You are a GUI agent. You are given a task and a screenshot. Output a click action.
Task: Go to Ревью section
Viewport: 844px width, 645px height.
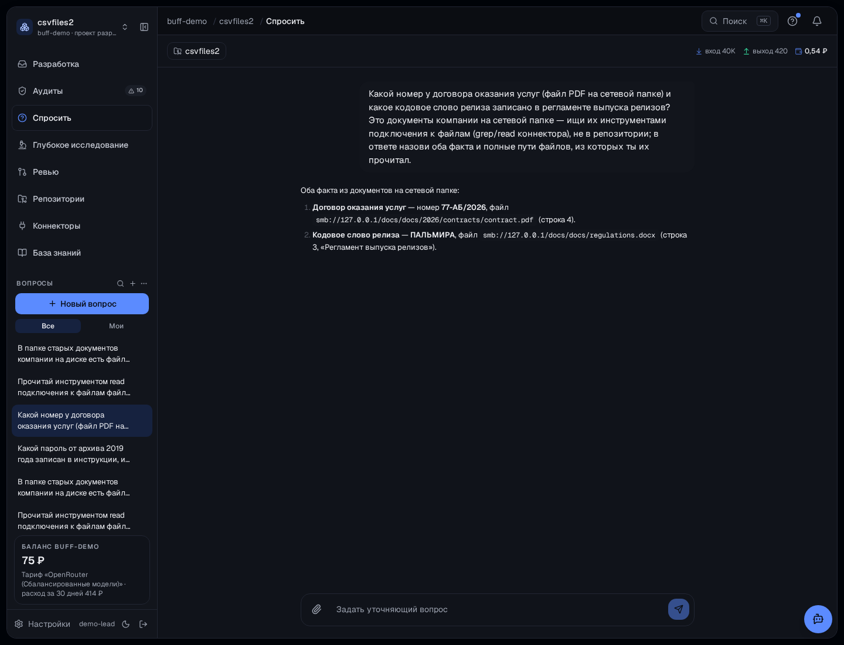pos(82,172)
